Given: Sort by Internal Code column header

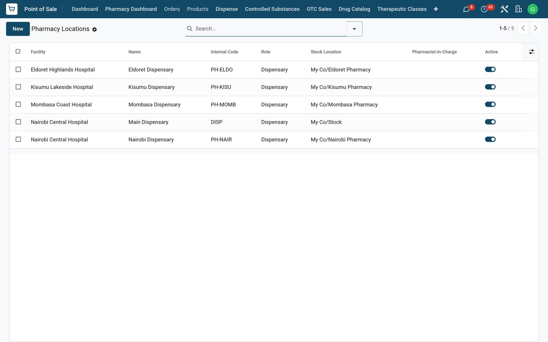Looking at the screenshot, I should (224, 52).
